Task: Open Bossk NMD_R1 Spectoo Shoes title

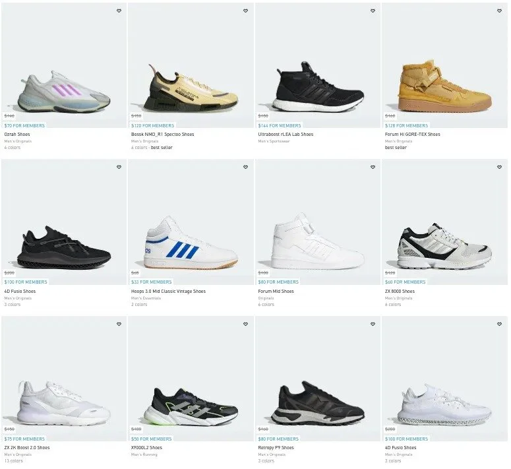Action: click(162, 135)
